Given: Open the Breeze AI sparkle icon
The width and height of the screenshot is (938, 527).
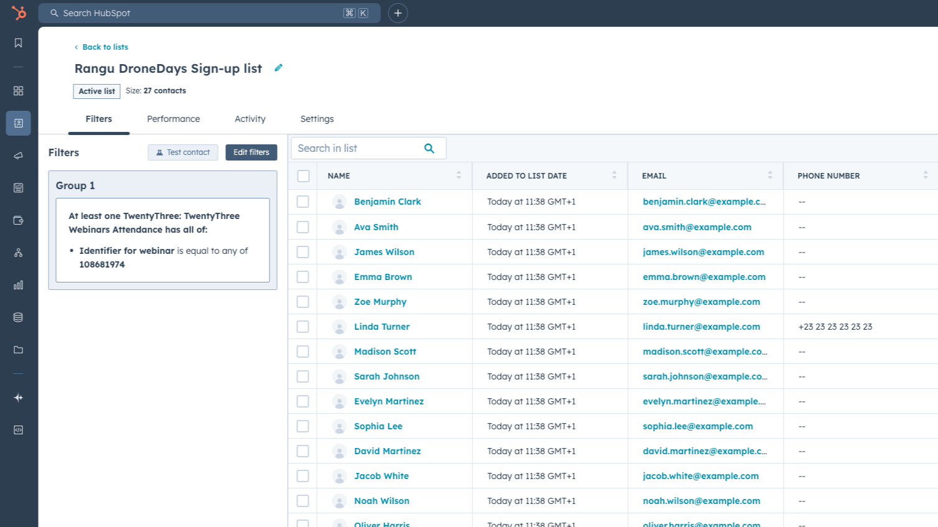Looking at the screenshot, I should (x=18, y=398).
